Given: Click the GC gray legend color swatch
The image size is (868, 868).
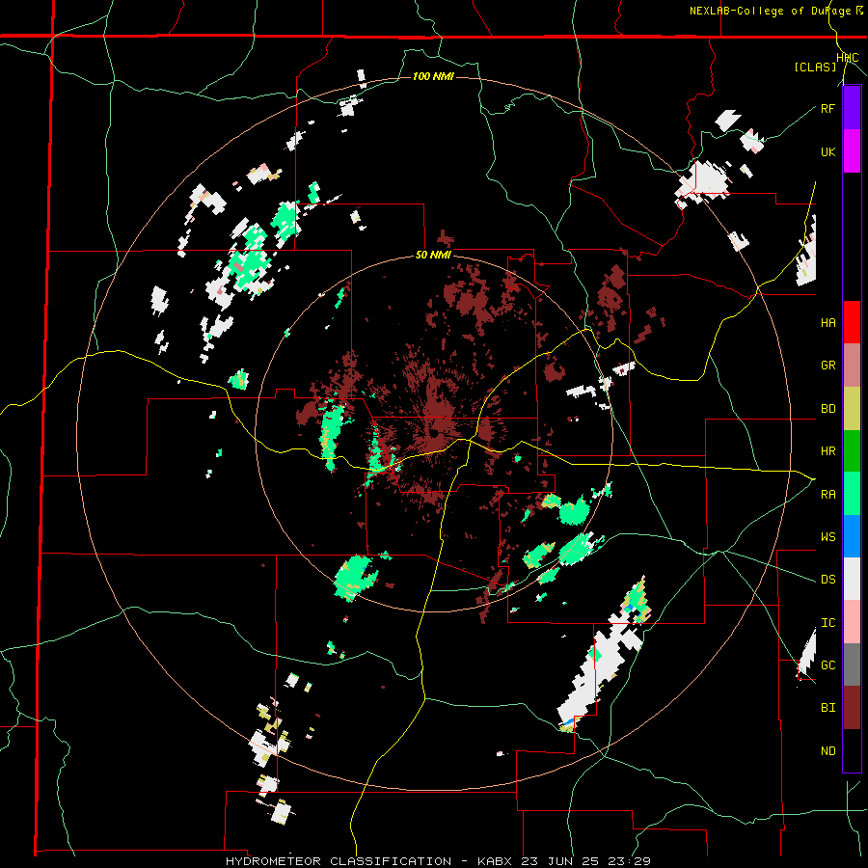Looking at the screenshot, I should (x=852, y=665).
